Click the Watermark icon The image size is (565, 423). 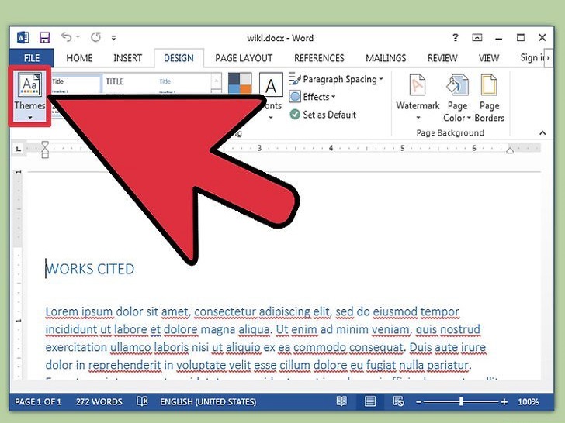coord(418,85)
